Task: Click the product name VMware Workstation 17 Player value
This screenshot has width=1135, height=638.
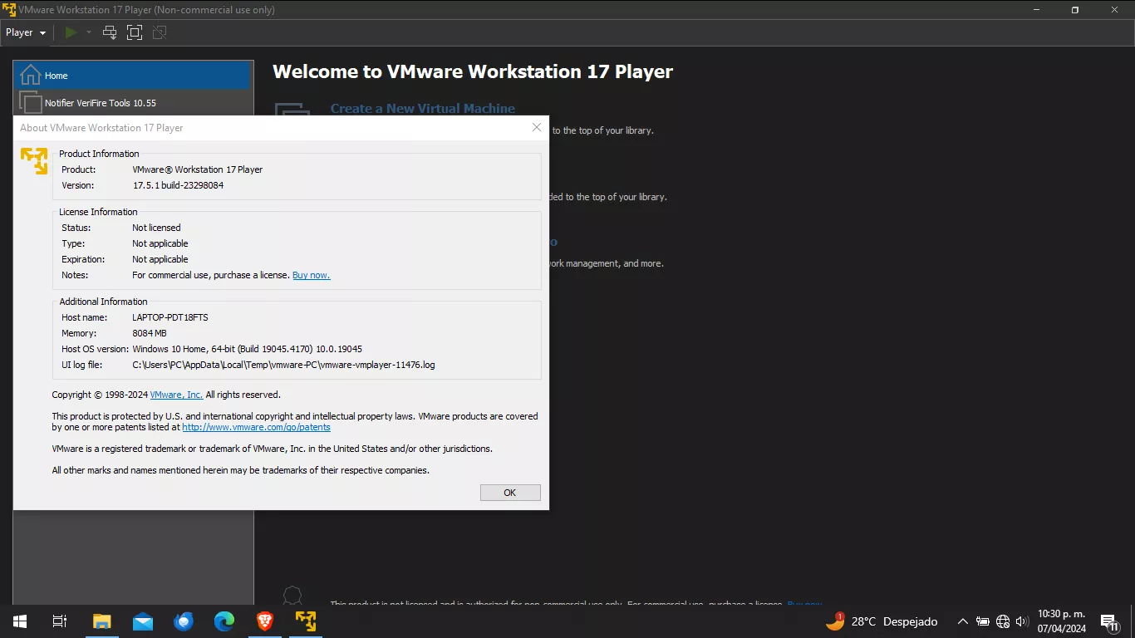Action: pos(198,169)
